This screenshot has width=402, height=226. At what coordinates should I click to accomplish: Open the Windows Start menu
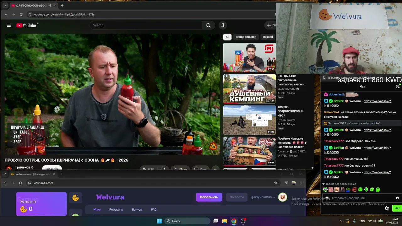tap(159, 221)
